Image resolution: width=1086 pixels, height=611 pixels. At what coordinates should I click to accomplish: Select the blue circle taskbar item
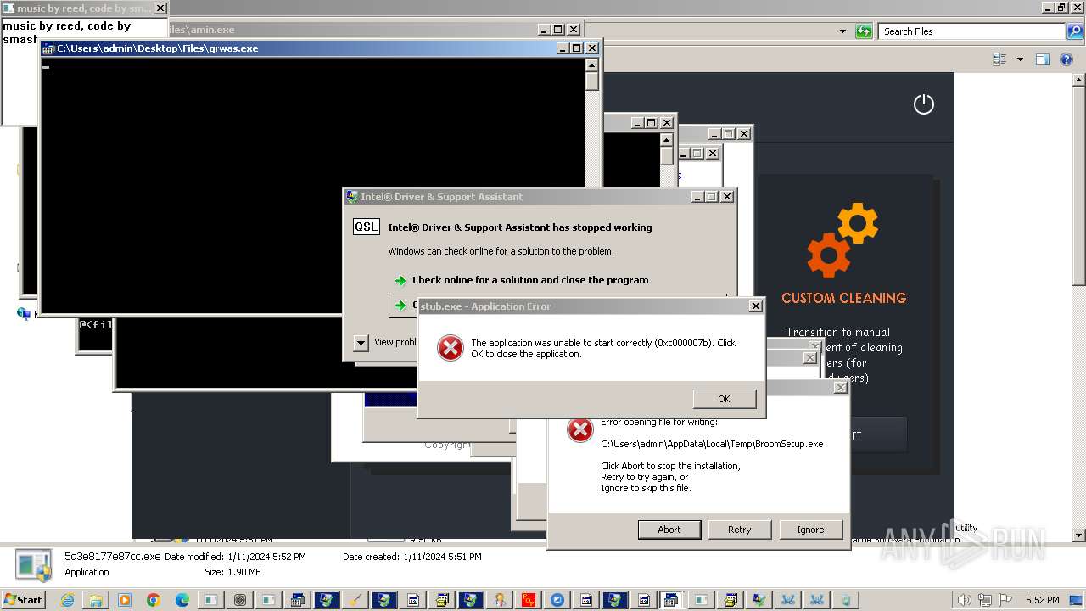557,600
